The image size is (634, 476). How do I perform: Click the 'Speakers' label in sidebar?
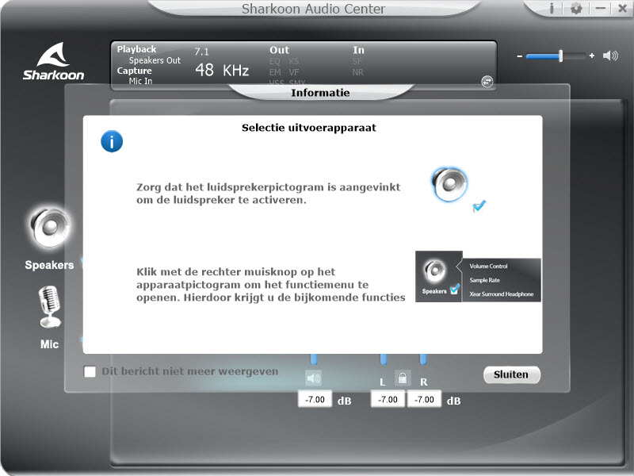(49, 265)
